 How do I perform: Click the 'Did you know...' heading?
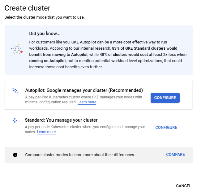[45, 34]
